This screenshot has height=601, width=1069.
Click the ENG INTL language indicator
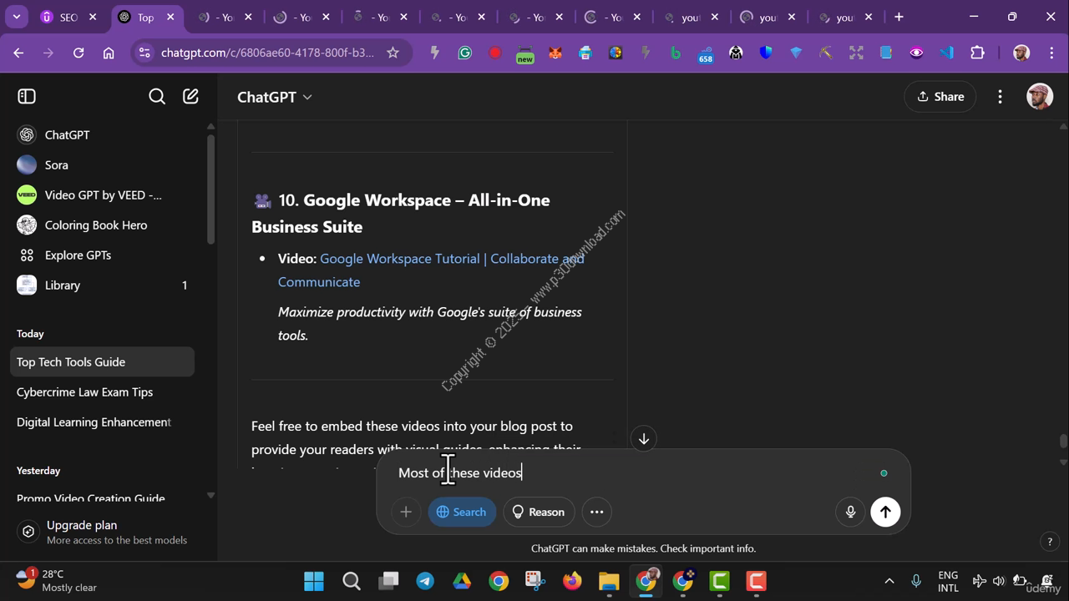(948, 581)
